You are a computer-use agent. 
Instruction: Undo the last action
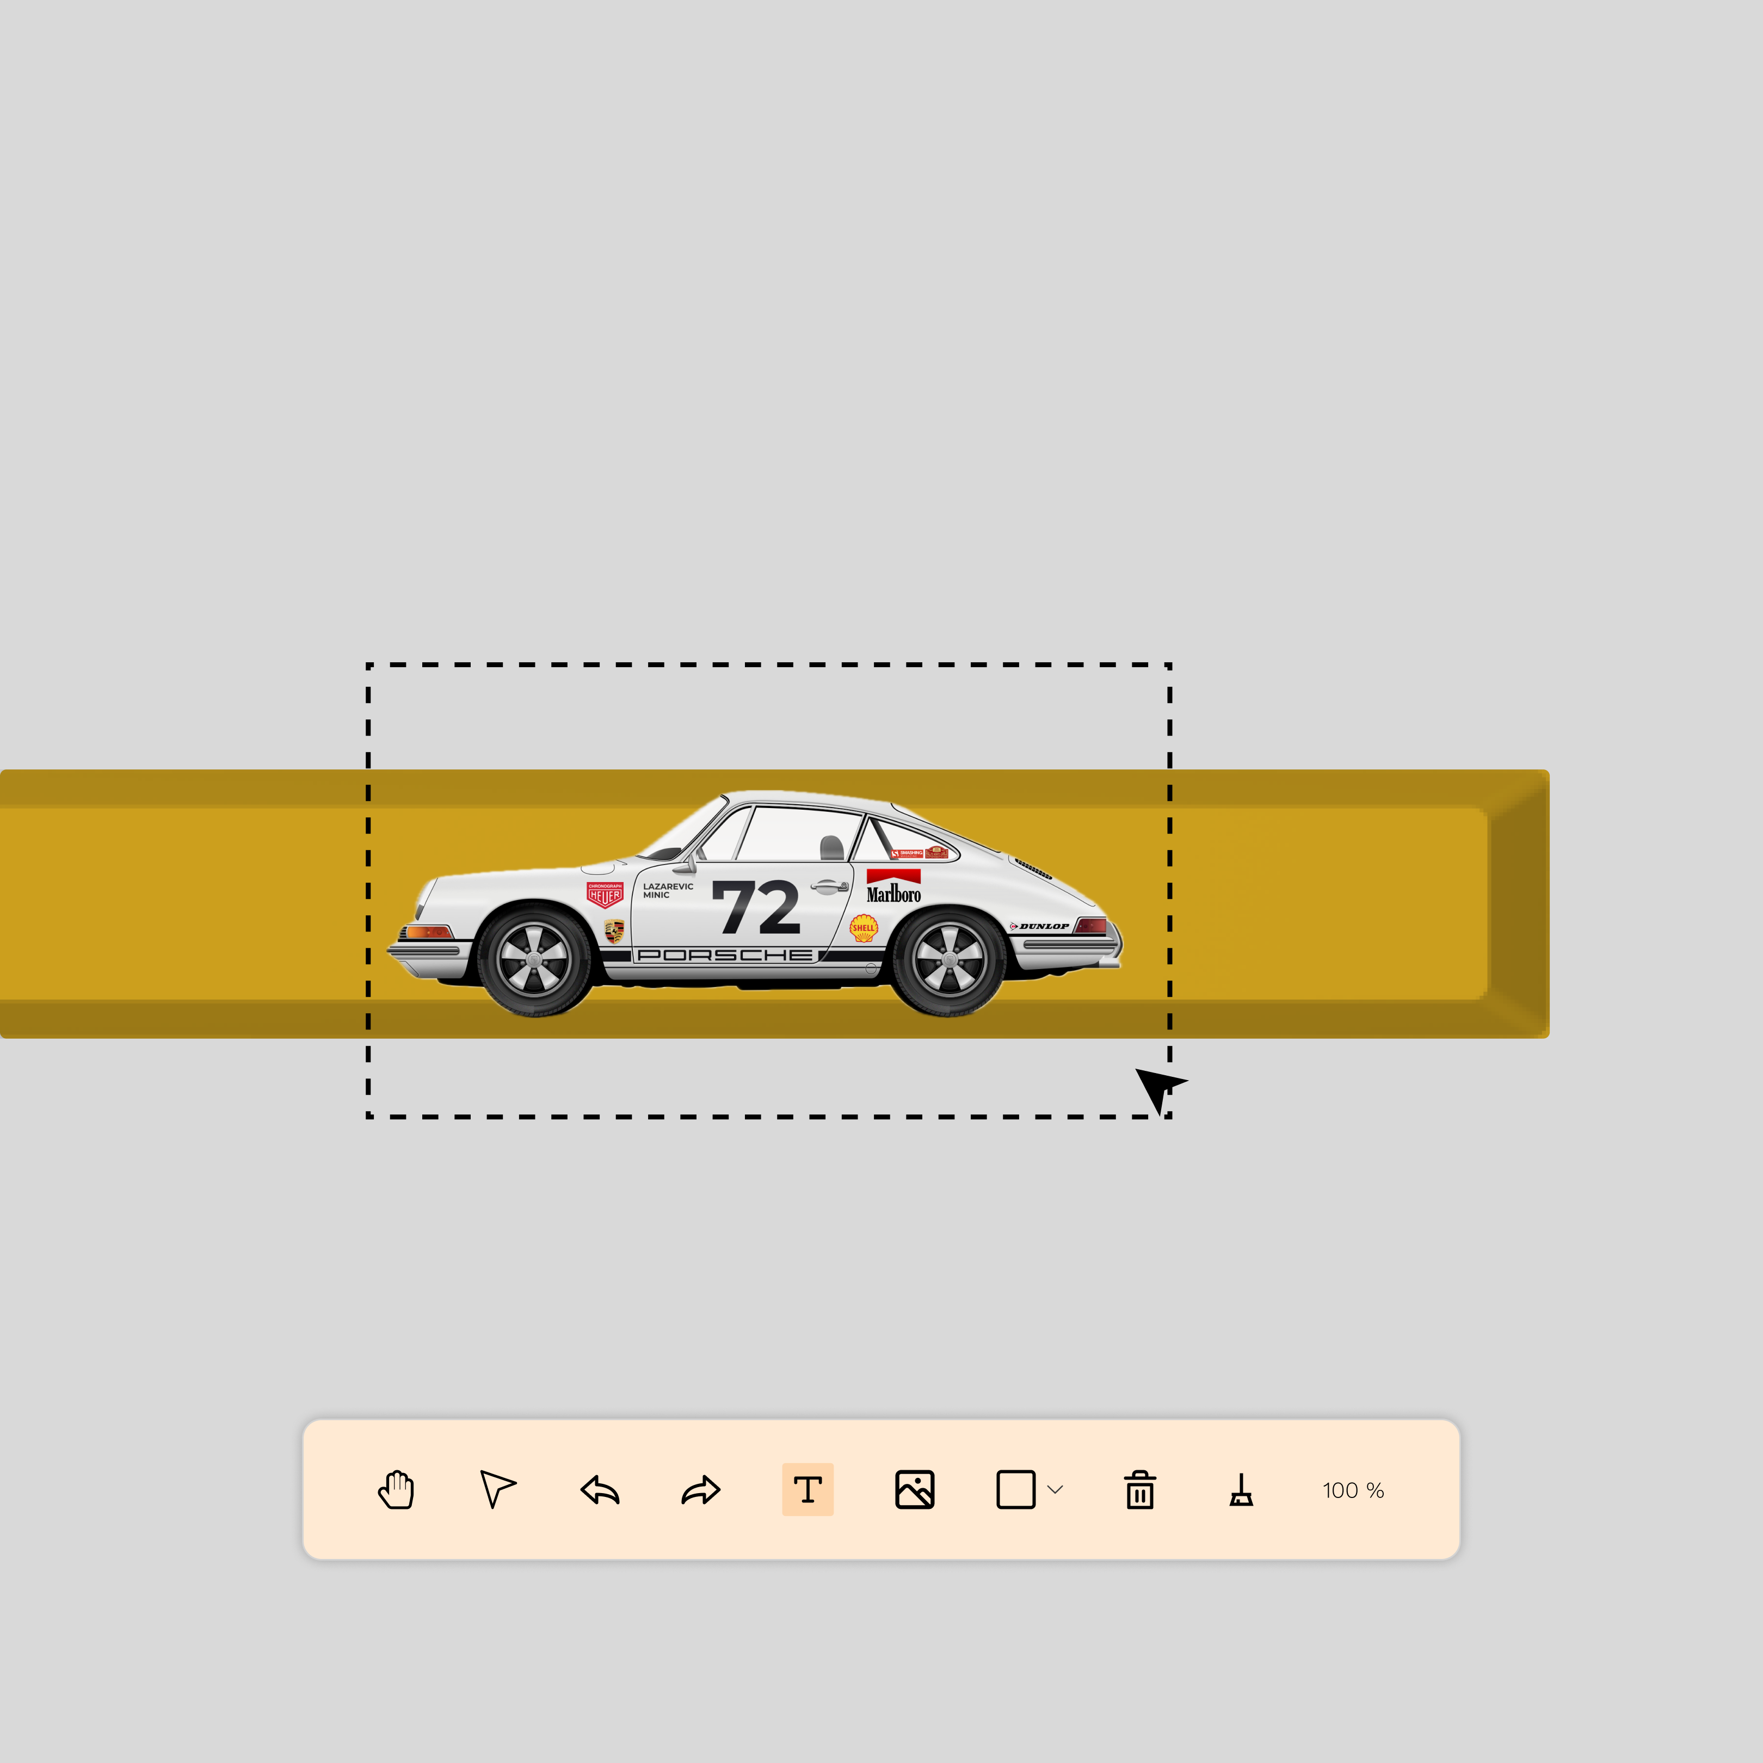600,1491
